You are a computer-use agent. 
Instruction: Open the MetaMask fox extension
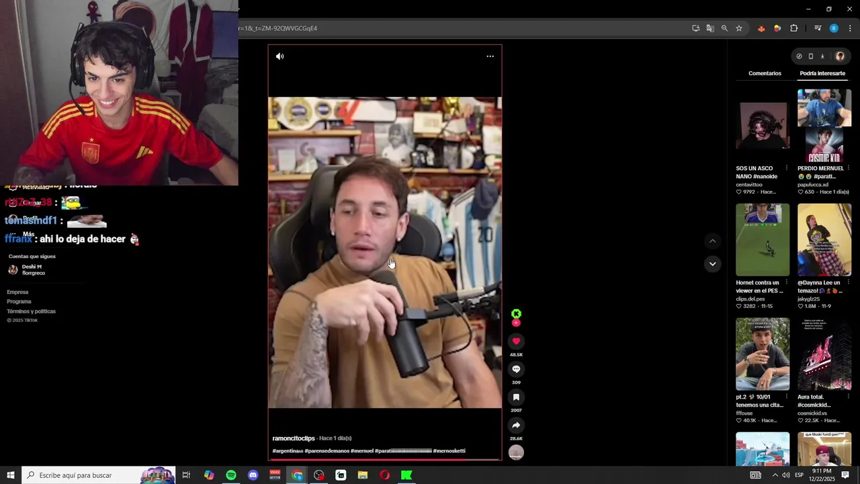(x=761, y=28)
